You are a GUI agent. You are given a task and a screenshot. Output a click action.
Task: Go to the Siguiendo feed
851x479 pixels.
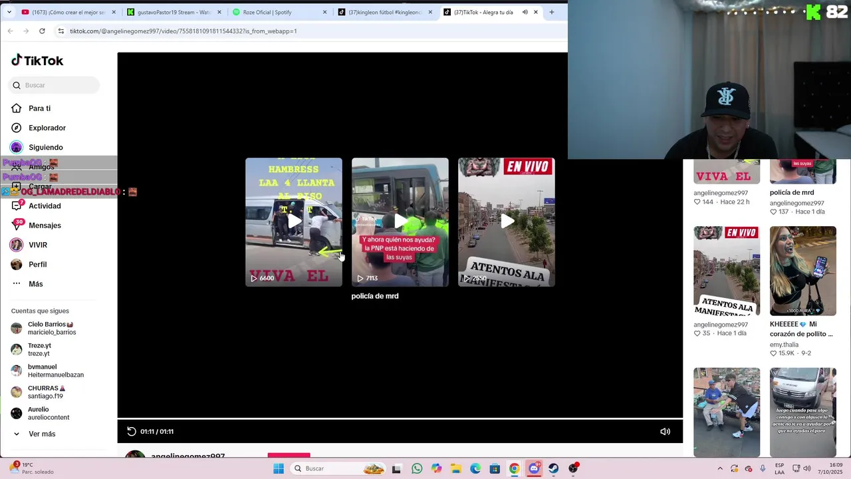pos(45,147)
